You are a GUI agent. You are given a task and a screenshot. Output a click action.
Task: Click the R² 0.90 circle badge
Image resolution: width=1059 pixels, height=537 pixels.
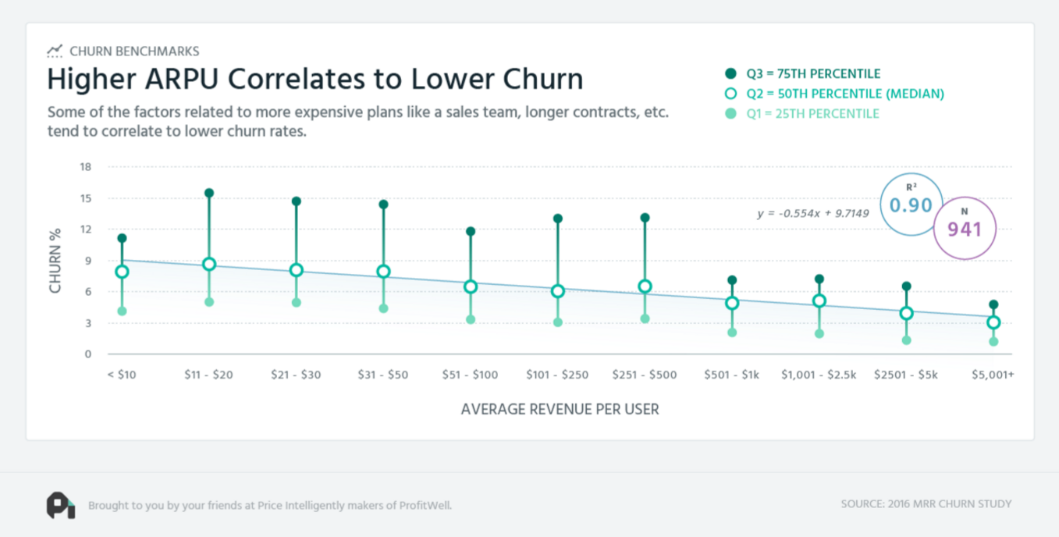pyautogui.click(x=912, y=205)
